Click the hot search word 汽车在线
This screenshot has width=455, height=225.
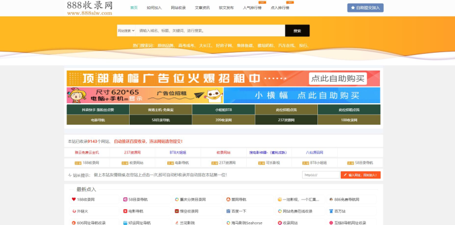pos(287,45)
